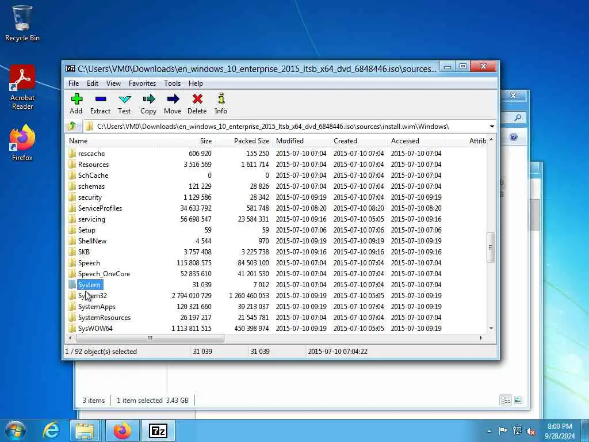Launch Internet Explorer from the taskbar

click(x=51, y=430)
